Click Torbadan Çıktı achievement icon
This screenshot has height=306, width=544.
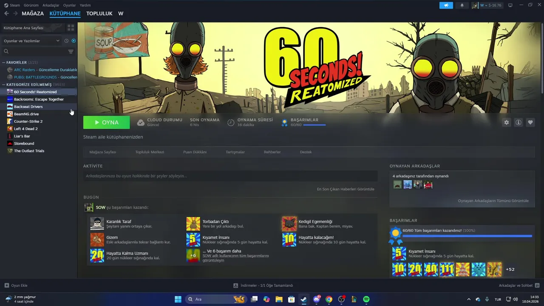[x=193, y=224]
